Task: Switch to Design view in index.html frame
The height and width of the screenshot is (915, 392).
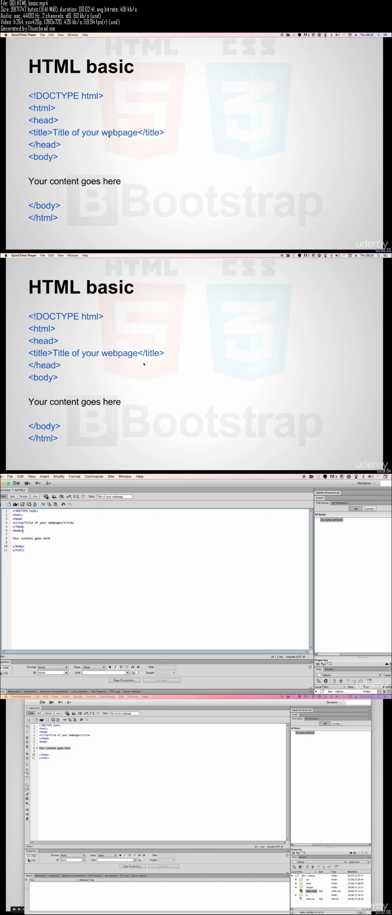Action: (48, 713)
